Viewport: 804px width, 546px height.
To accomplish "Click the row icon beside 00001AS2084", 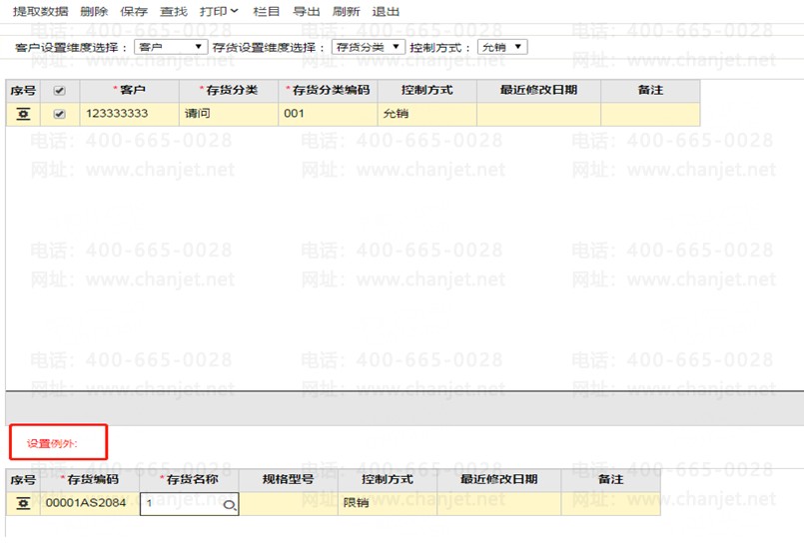I will 23,503.
